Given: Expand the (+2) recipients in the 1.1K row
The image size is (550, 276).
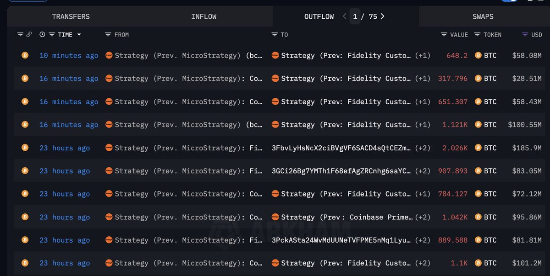Looking at the screenshot, I should tap(423, 263).
